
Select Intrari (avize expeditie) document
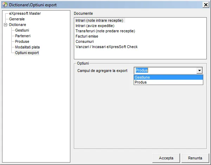(x=95, y=26)
